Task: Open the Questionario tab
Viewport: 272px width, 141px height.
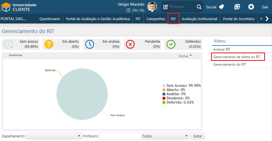Action: (x=50, y=19)
